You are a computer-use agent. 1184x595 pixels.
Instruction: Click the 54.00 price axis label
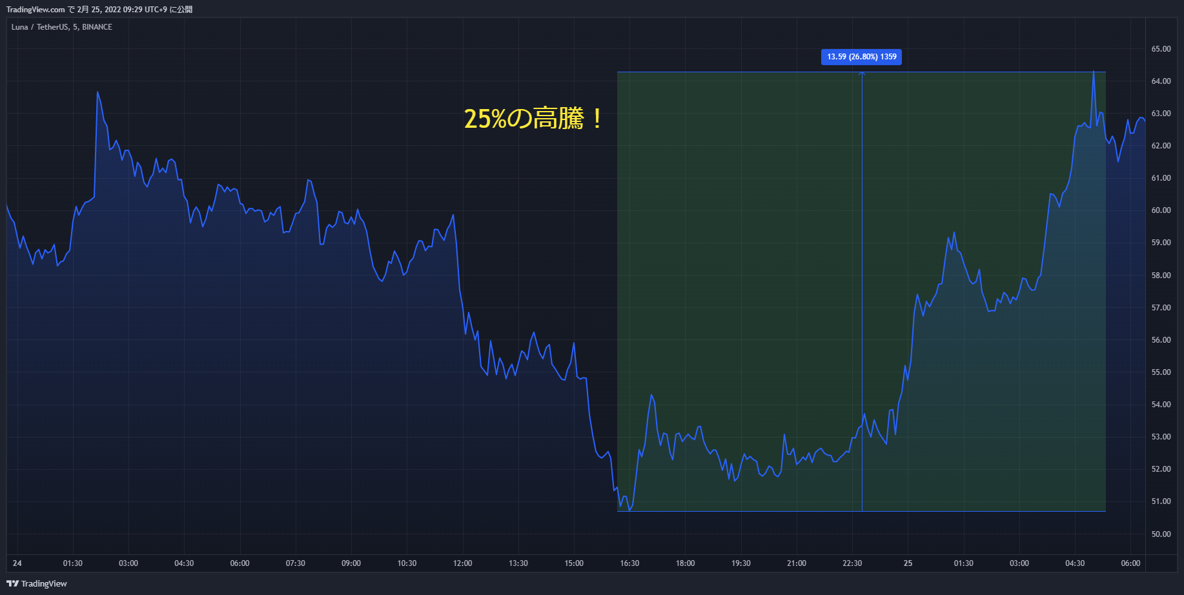(x=1161, y=405)
